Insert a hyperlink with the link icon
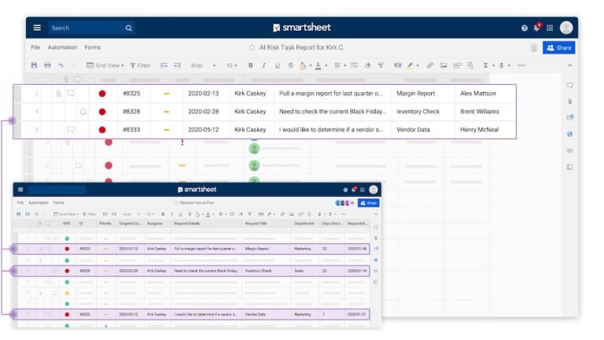This screenshot has height=340, width=604. click(430, 65)
